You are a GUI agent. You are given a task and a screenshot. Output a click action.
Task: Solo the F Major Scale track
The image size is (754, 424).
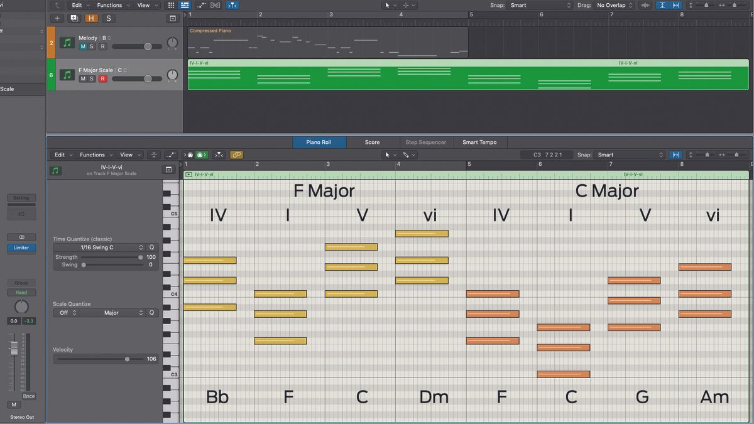(91, 78)
